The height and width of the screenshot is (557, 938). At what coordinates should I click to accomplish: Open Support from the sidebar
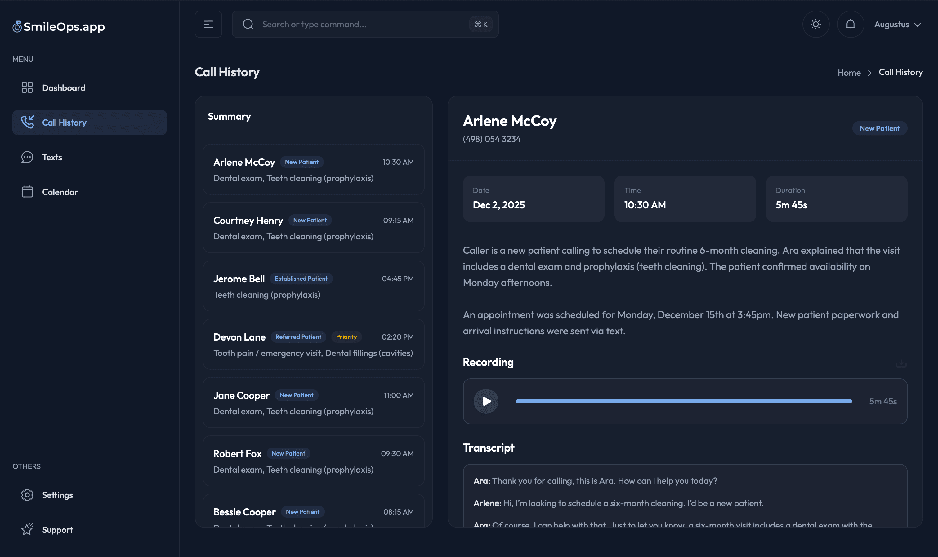pyautogui.click(x=57, y=529)
